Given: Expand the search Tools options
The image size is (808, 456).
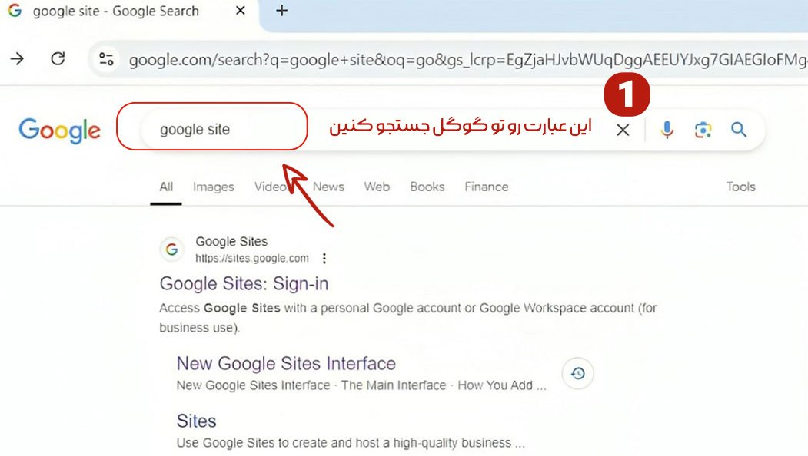Looking at the screenshot, I should click(740, 187).
